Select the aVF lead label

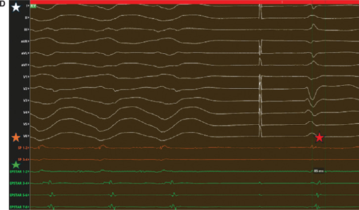24,65
